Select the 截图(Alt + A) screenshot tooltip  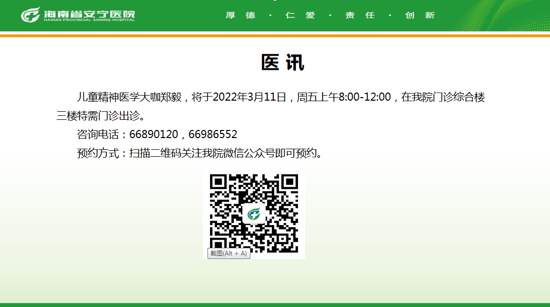[229, 253]
